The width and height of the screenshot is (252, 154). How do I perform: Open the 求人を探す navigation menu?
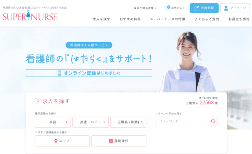pos(102,19)
